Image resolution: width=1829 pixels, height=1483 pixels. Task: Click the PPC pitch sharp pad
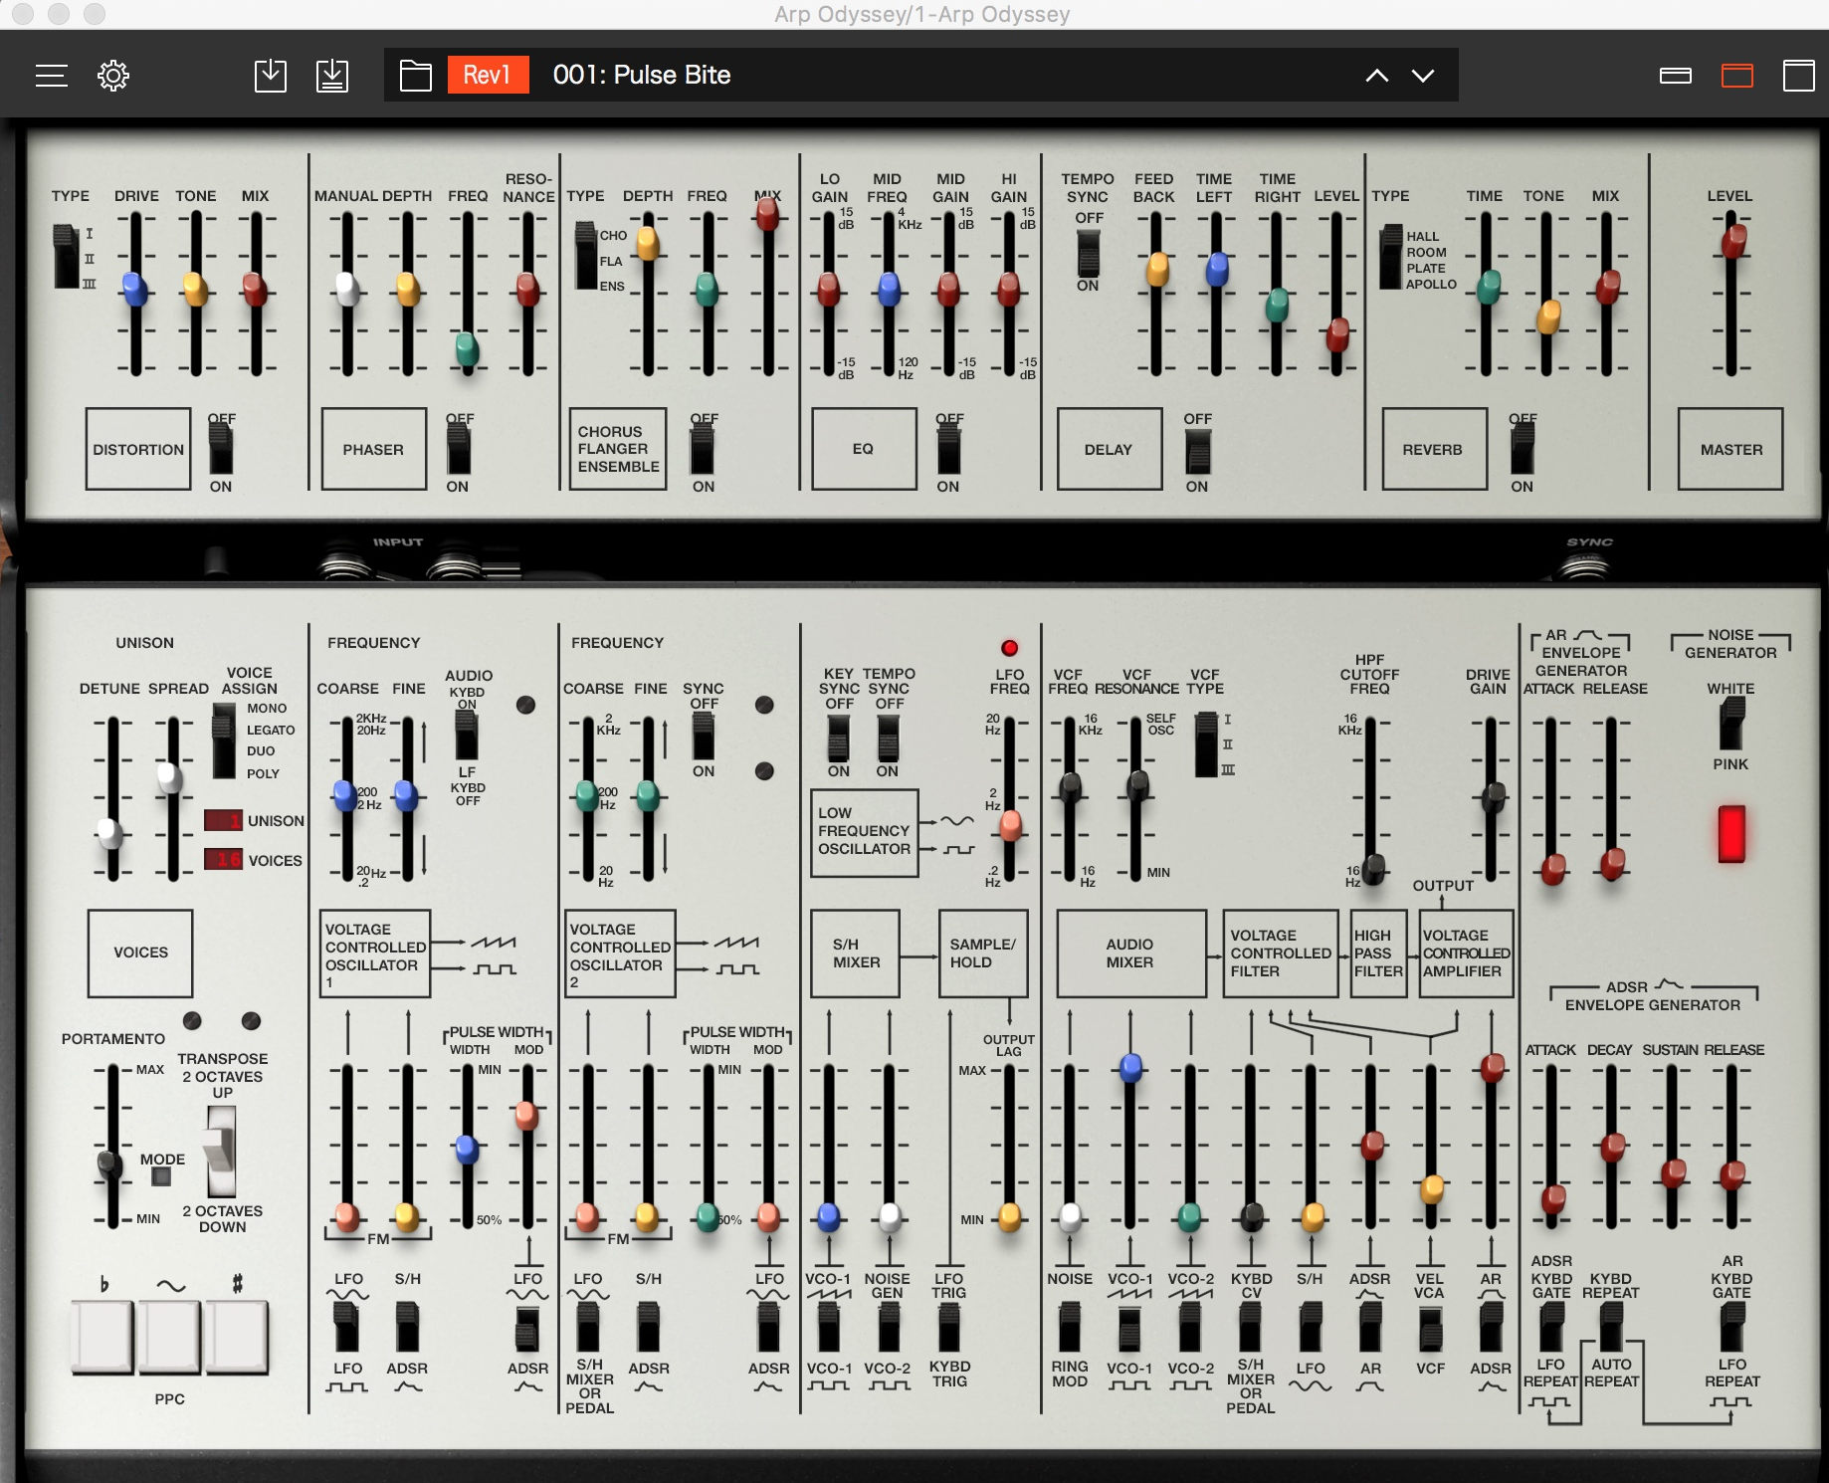(x=237, y=1337)
